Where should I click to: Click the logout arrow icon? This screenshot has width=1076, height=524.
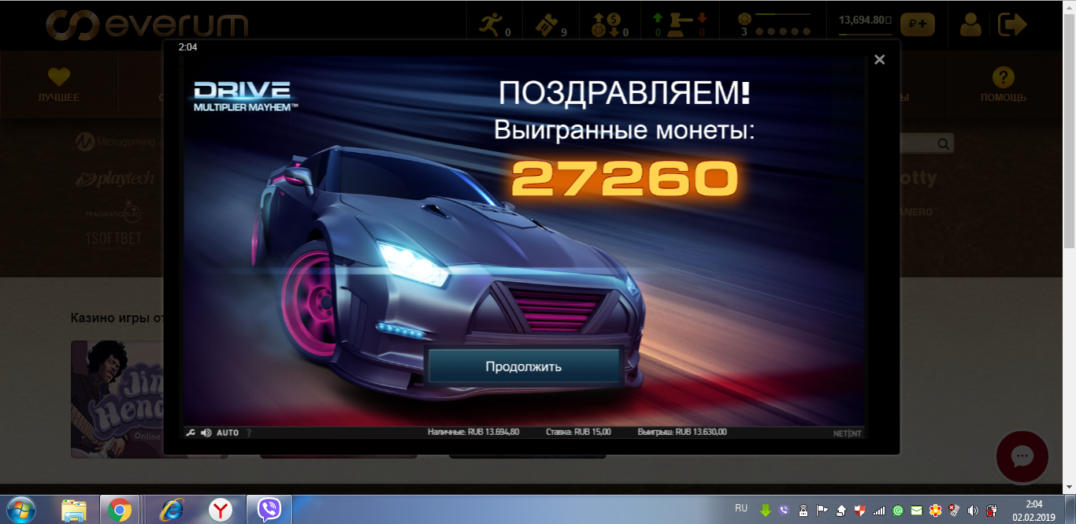[x=1012, y=24]
